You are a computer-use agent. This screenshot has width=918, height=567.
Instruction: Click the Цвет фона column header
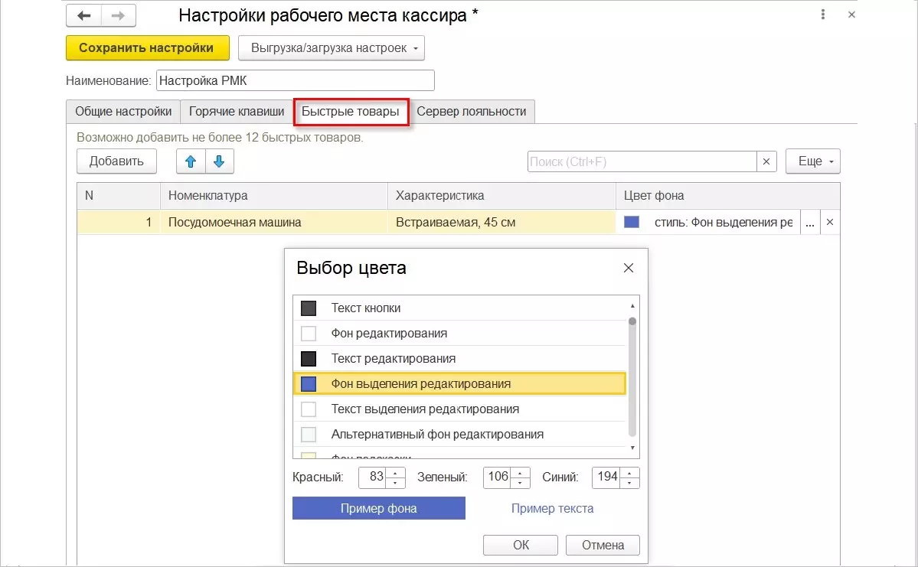pyautogui.click(x=727, y=196)
